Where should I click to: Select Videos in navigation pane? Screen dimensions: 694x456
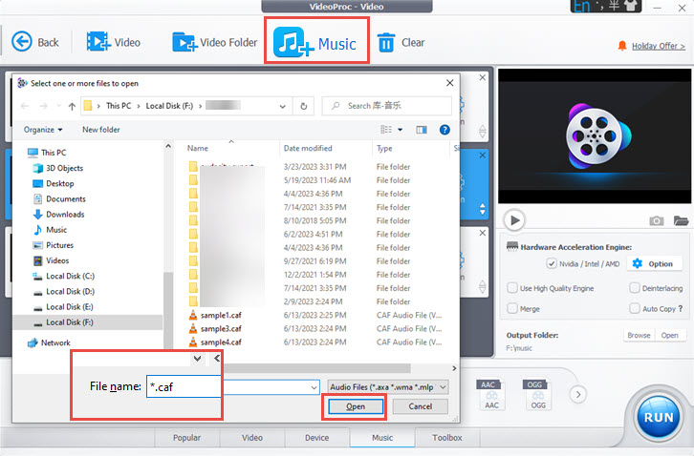(57, 260)
